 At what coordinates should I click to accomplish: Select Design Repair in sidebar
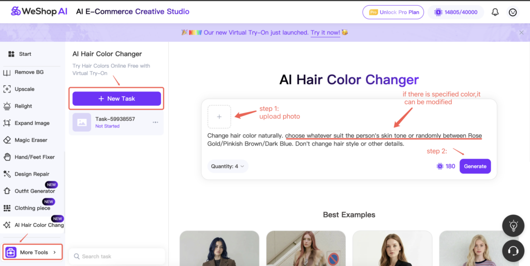(x=32, y=174)
